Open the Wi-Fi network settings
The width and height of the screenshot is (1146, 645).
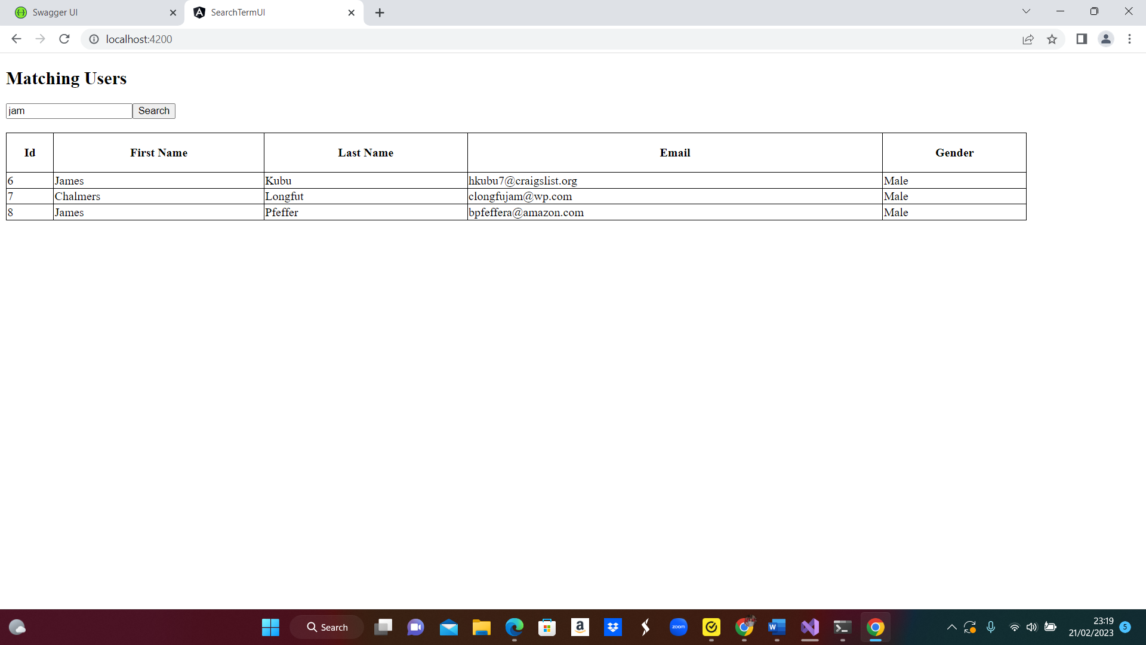coord(1014,627)
